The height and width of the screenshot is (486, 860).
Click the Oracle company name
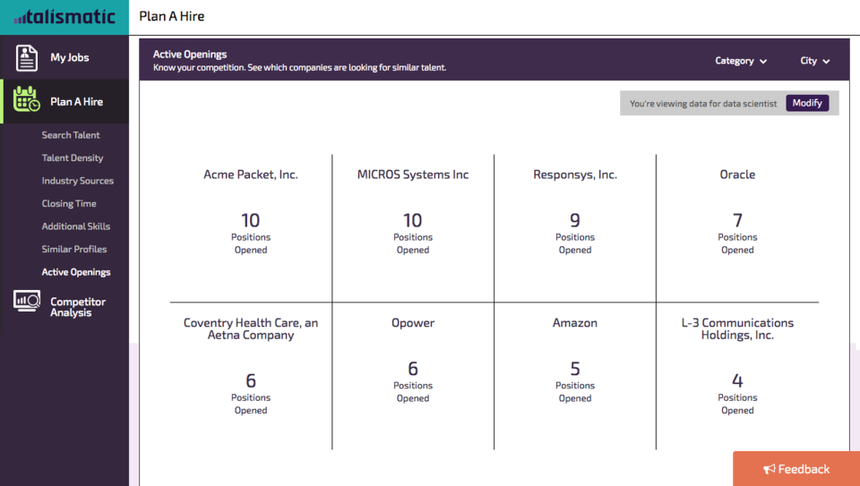tap(737, 175)
